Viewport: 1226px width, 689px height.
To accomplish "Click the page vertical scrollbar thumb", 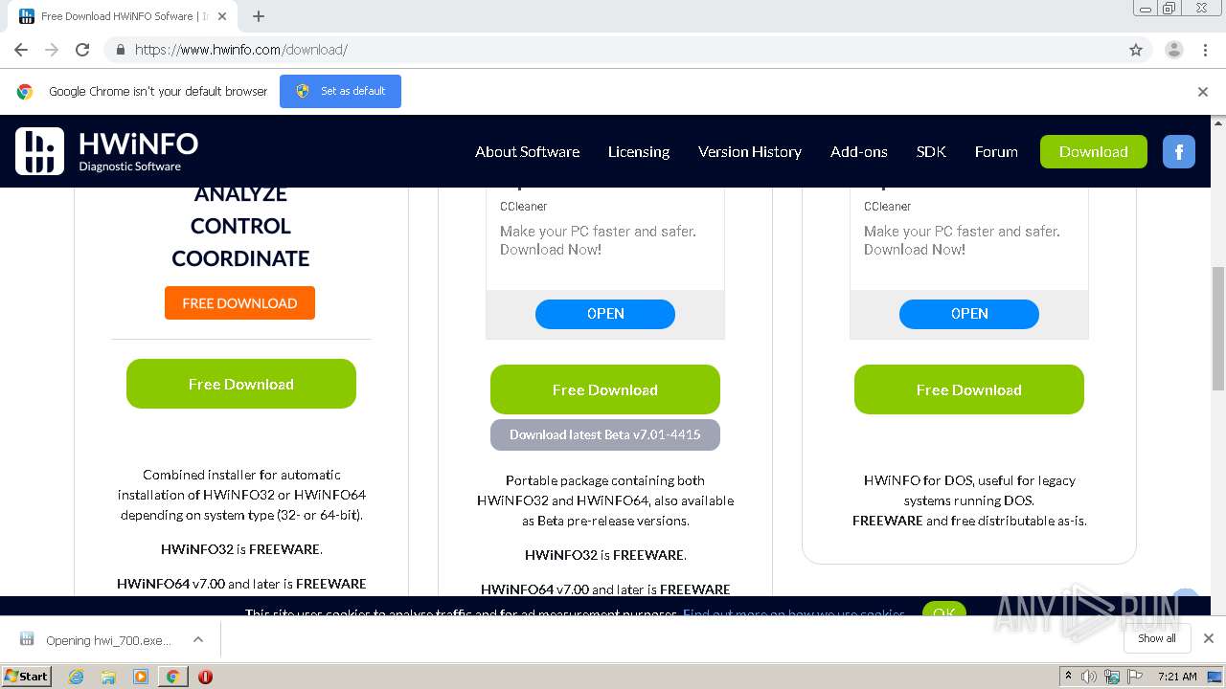I will (1218, 328).
